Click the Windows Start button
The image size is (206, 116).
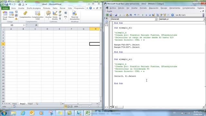pos(4,113)
